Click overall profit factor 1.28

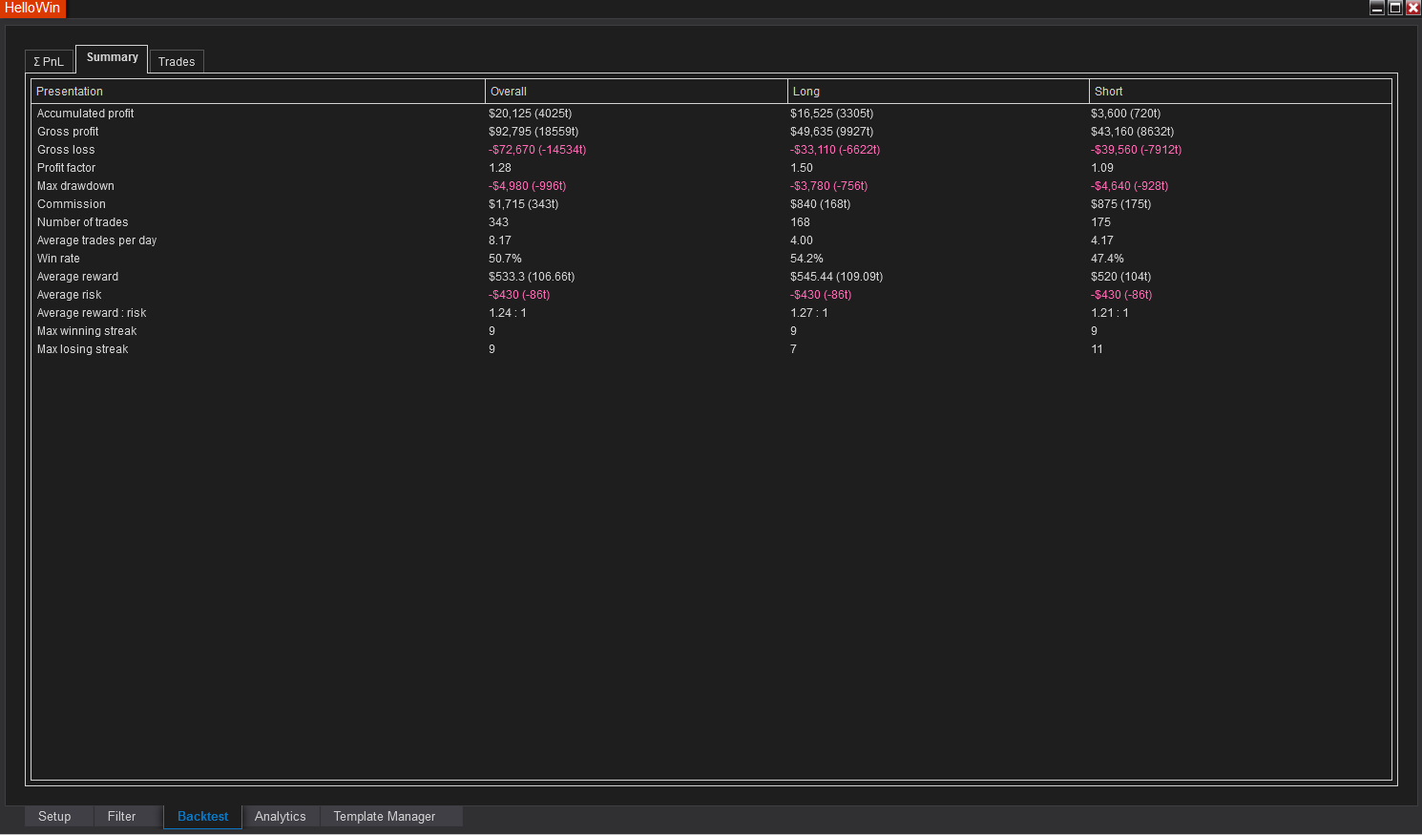tap(500, 168)
